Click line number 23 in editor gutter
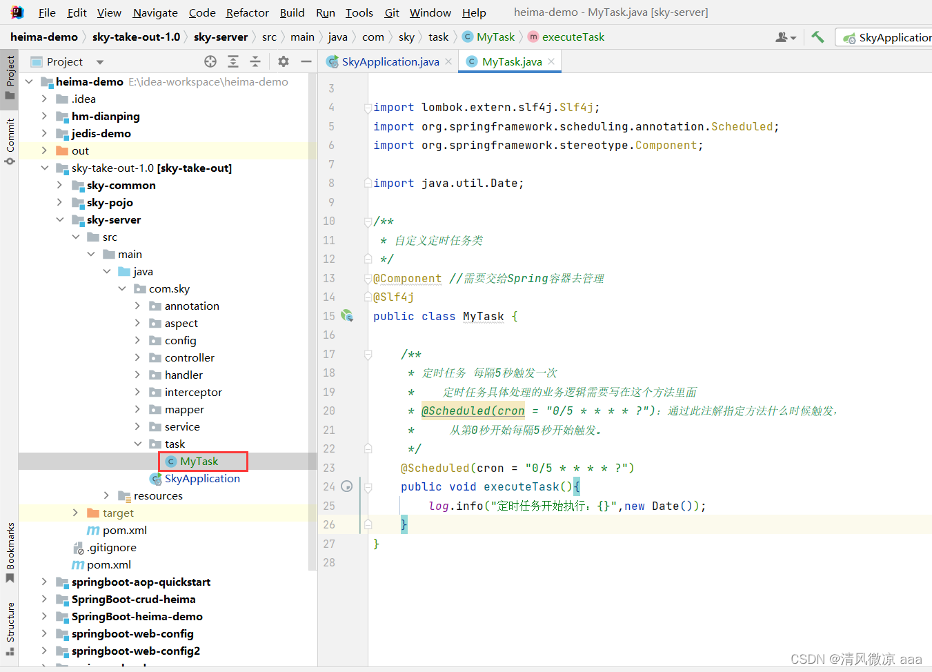932x672 pixels. (x=329, y=468)
